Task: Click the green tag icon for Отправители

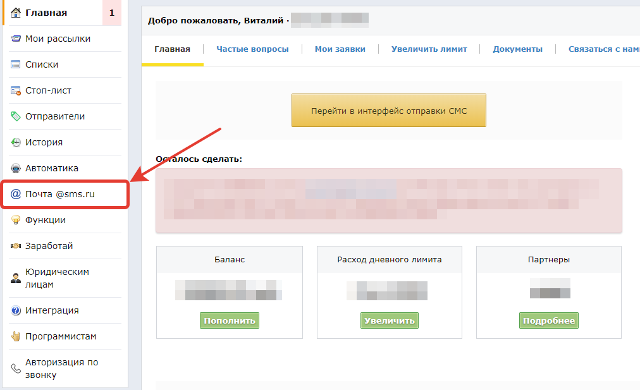Action: coord(16,116)
